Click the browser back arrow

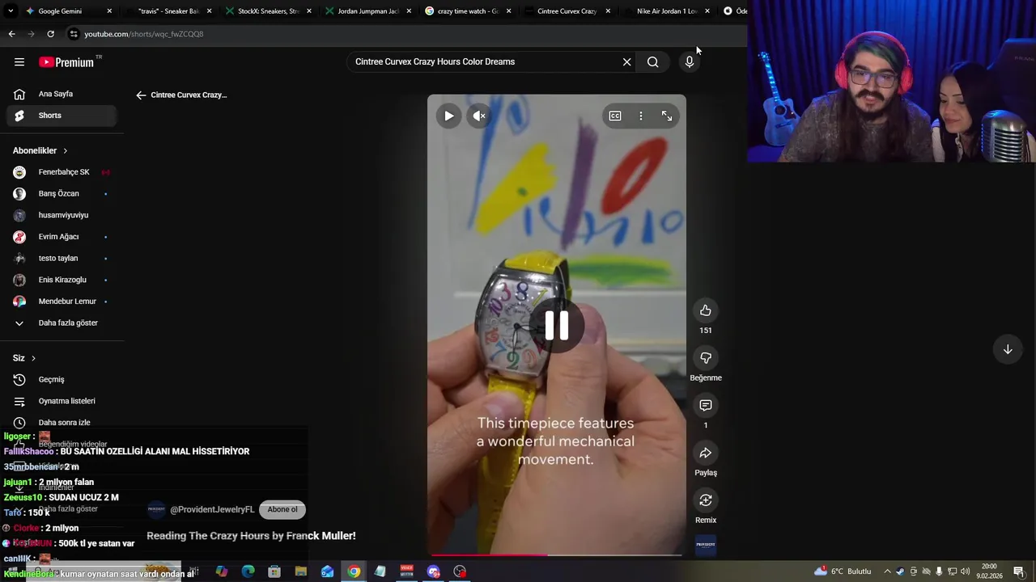(x=11, y=34)
